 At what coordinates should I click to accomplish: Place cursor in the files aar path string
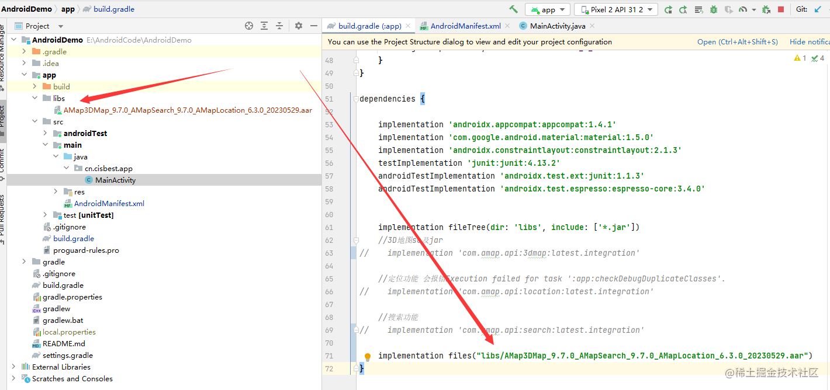[642, 356]
